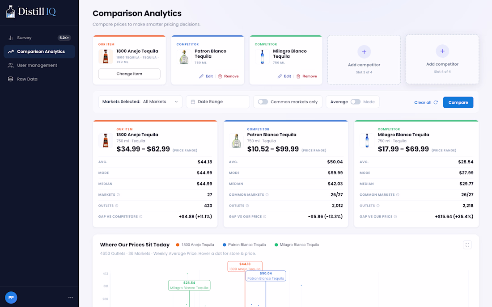
Task: Open User management page
Action: 39,65
